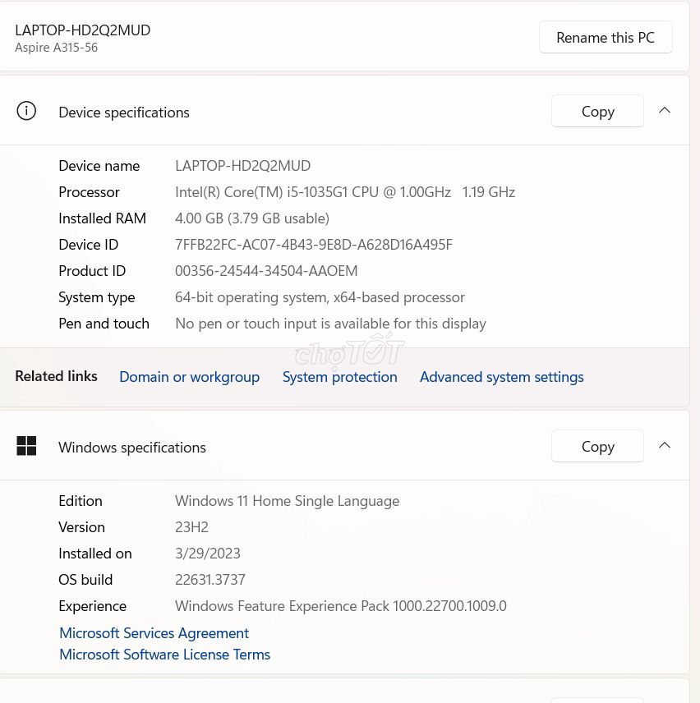Collapse the Device specifications section
The height and width of the screenshot is (703, 700).
pos(665,110)
